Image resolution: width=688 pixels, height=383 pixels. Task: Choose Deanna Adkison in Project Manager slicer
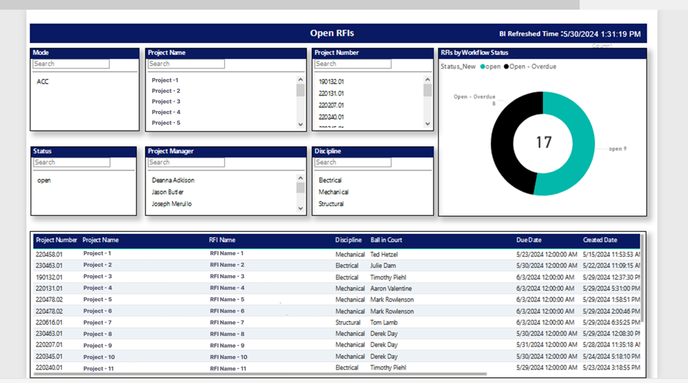coord(173,180)
